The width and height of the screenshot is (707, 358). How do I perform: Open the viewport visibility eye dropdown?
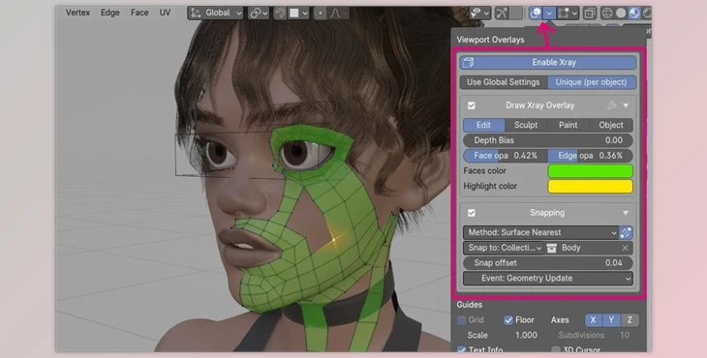click(479, 13)
